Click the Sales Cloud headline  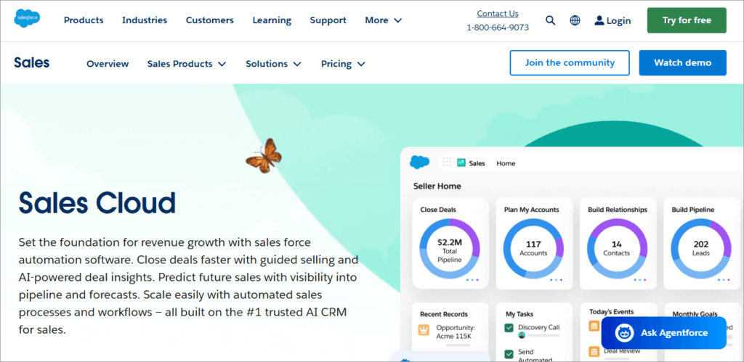click(97, 203)
